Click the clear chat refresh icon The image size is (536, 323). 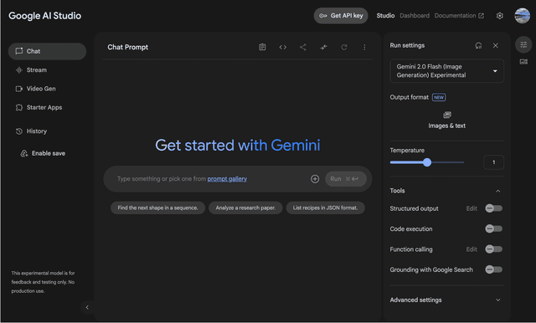point(344,47)
